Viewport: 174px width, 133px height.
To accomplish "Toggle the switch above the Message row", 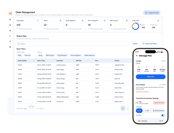I will (x=163, y=115).
